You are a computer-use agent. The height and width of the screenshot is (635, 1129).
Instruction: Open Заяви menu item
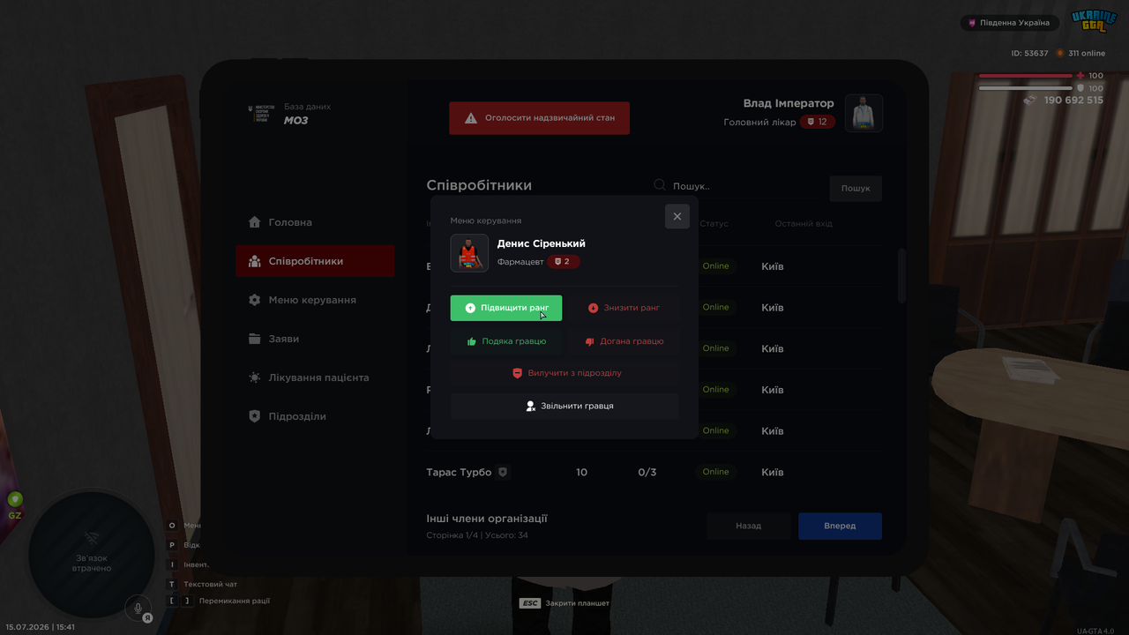click(x=315, y=339)
